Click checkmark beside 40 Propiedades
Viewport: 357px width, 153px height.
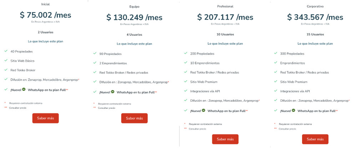click(x=6, y=51)
